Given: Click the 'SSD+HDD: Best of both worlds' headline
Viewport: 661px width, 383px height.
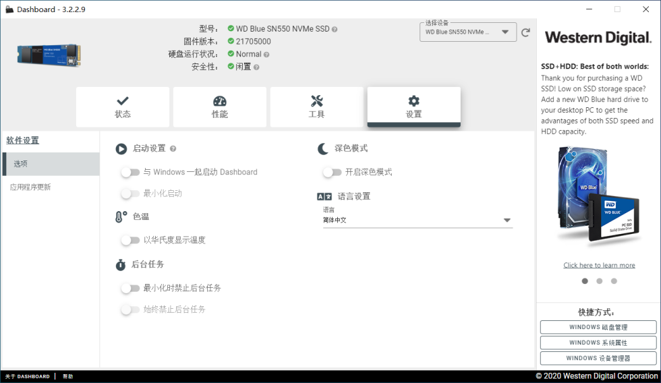Looking at the screenshot, I should click(595, 66).
